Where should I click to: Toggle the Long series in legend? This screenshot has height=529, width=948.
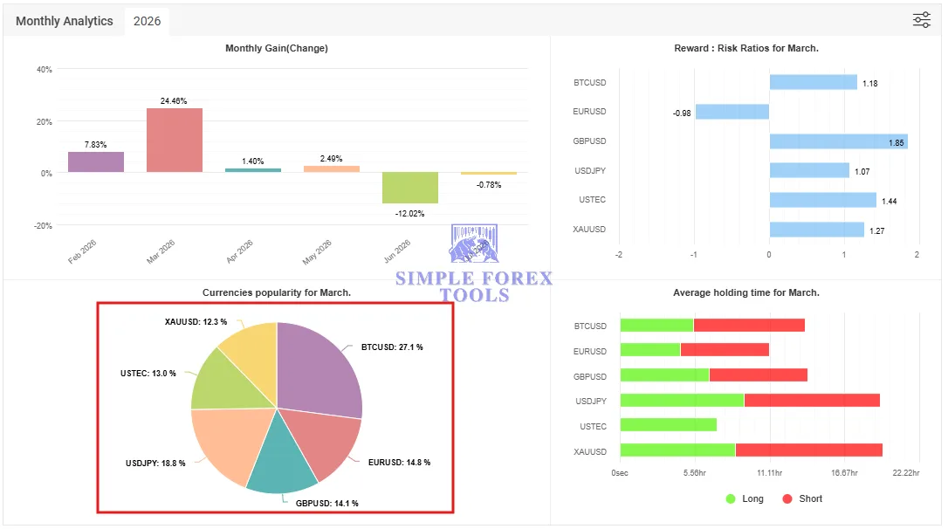(745, 498)
